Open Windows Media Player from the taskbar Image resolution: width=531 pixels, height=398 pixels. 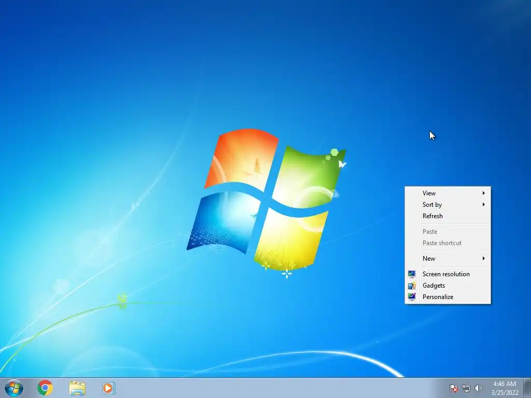(x=109, y=388)
